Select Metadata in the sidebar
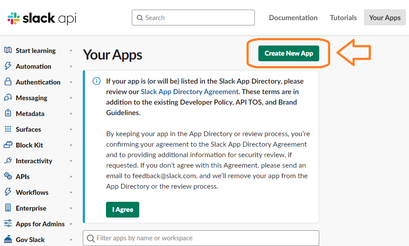409x246 pixels. pyautogui.click(x=30, y=113)
